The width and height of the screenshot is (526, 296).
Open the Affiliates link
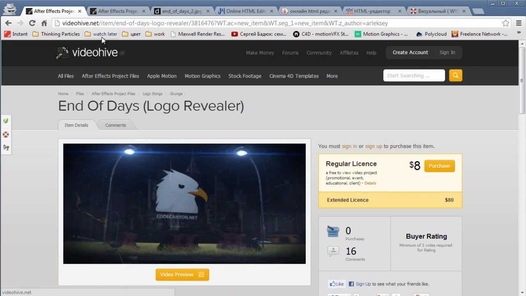(x=349, y=53)
